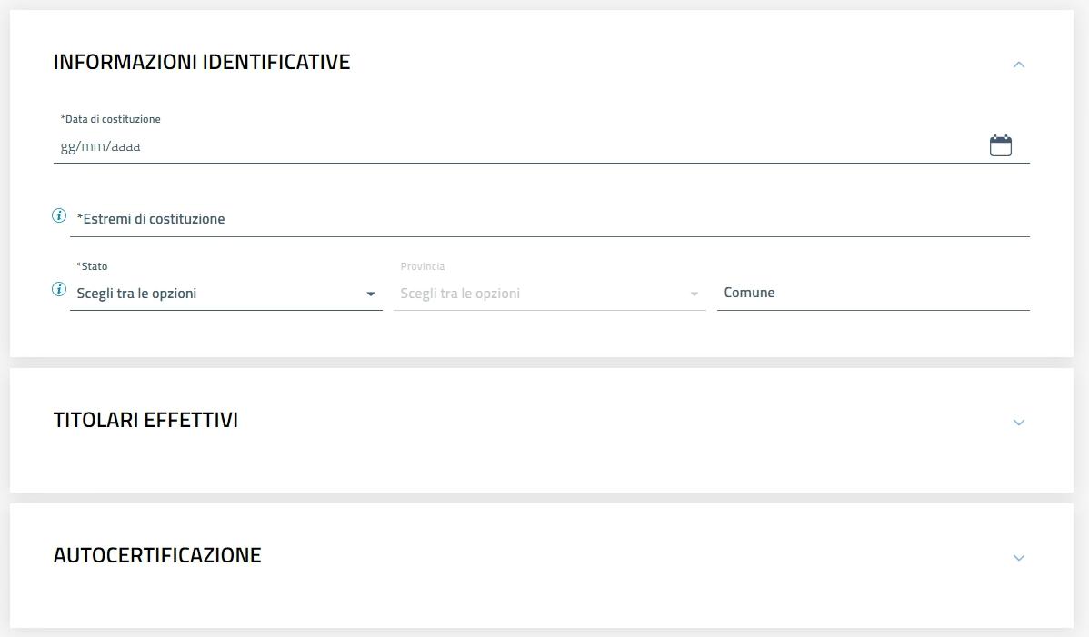Click the Comune input field

[873, 293]
